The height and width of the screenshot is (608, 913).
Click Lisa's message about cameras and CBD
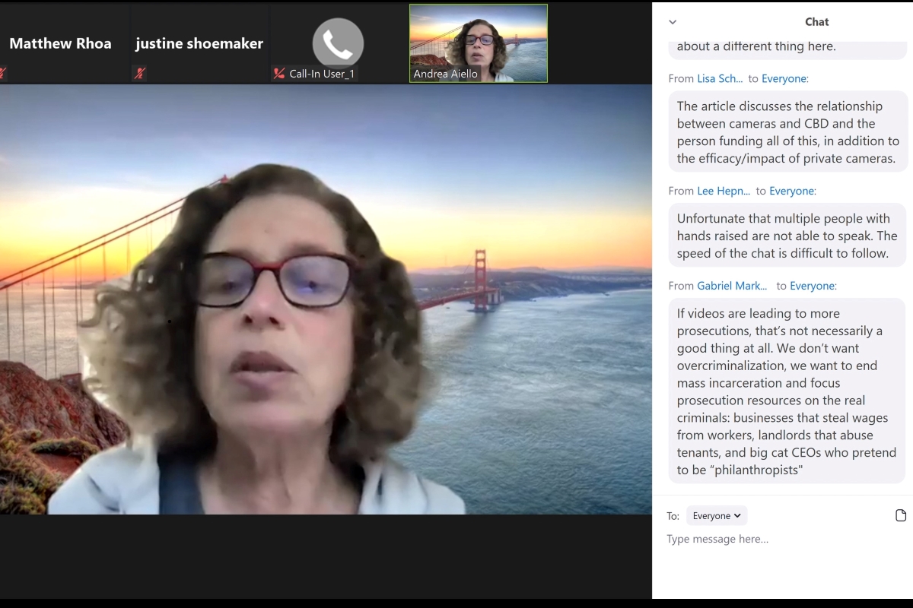(x=787, y=132)
